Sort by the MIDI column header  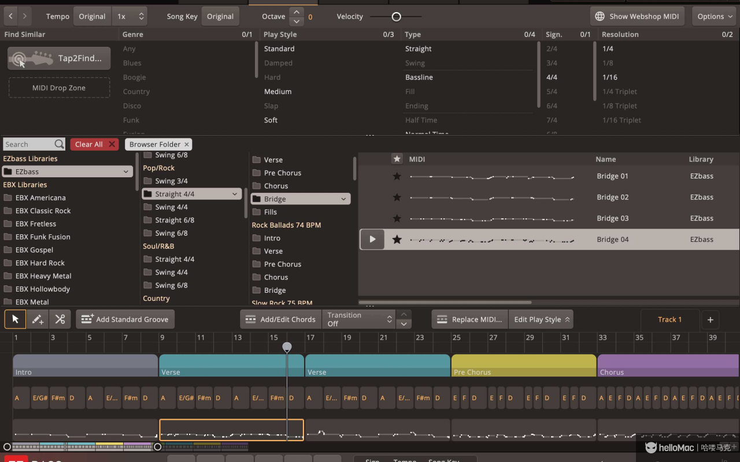tap(417, 159)
